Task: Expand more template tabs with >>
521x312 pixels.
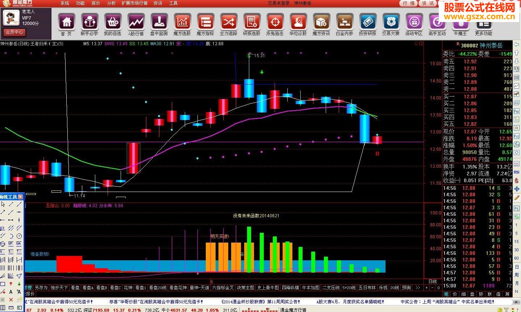Action: point(418,288)
